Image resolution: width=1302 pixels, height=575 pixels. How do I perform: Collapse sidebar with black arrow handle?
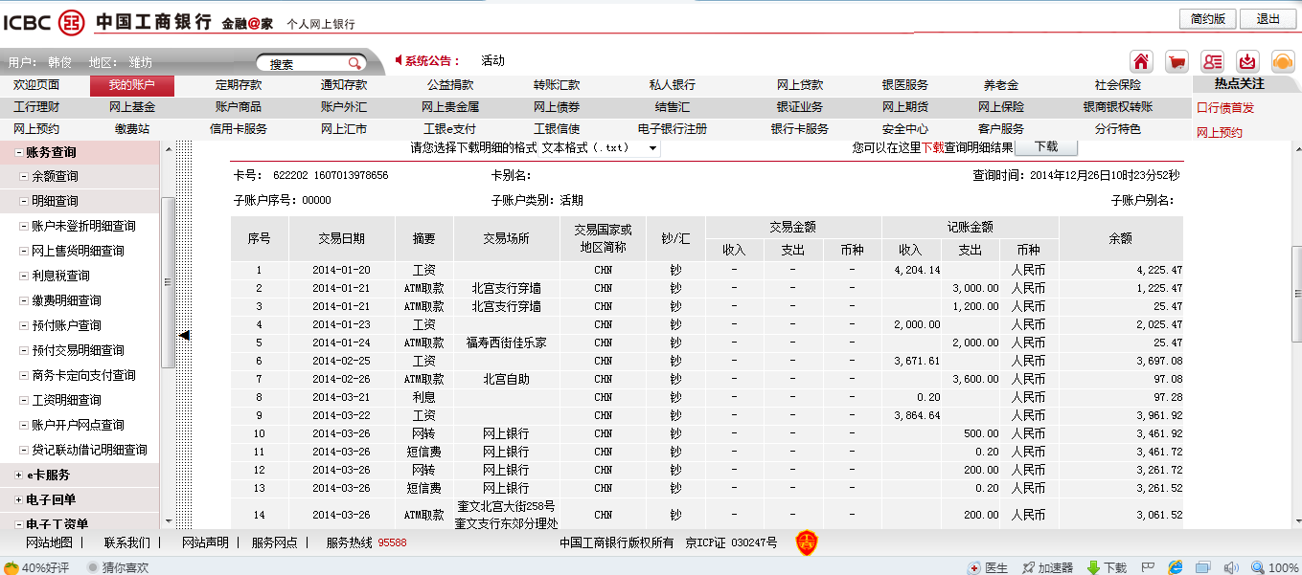point(184,335)
